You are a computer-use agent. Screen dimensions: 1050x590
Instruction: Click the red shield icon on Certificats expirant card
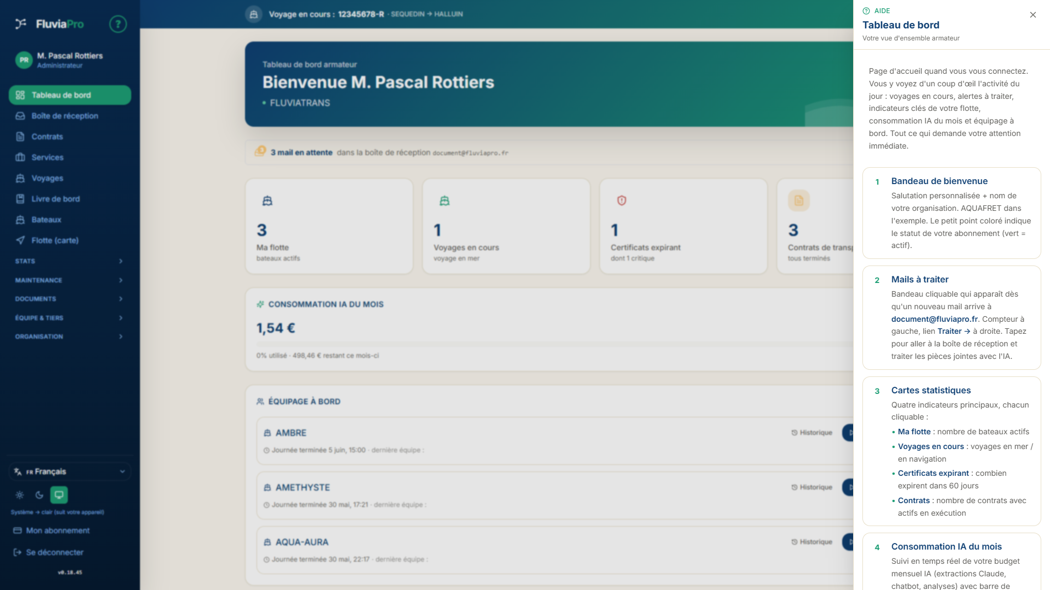coord(622,200)
